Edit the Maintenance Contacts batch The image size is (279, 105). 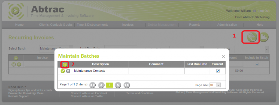(x=63, y=71)
